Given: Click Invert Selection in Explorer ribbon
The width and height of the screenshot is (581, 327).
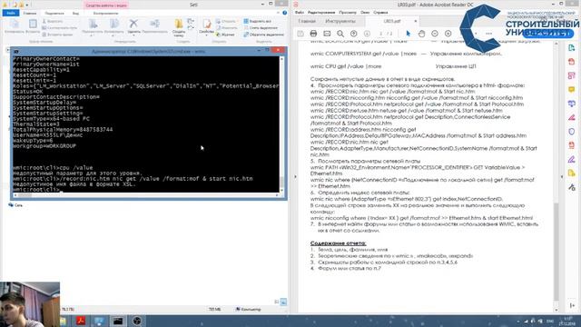Looking at the screenshot, I should 264,35.
